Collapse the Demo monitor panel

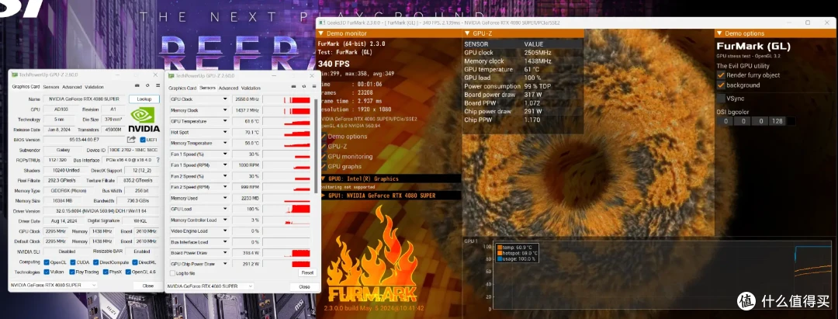320,33
